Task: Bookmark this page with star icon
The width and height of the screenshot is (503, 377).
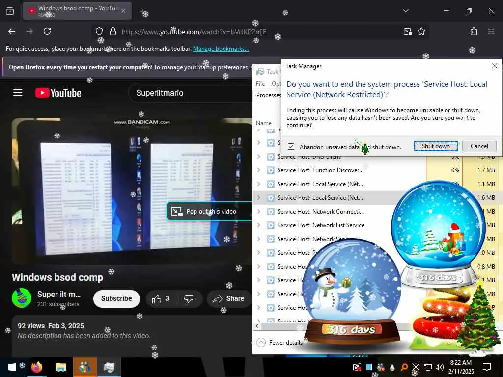Action: [421, 31]
